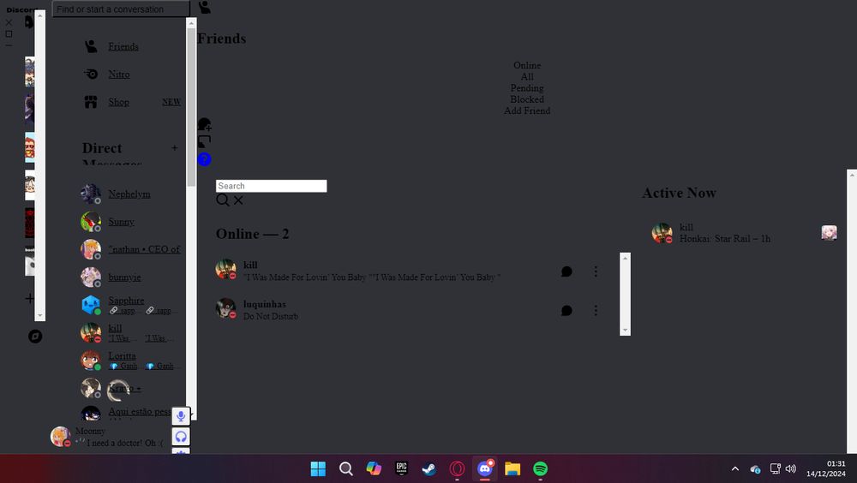Viewport: 857px width, 483px height.
Task: Message luquinhas using the chat bubble icon
Action: 566,310
